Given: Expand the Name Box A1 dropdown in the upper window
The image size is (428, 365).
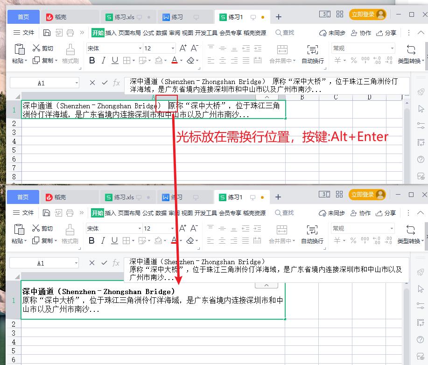Looking at the screenshot, I should coord(77,83).
